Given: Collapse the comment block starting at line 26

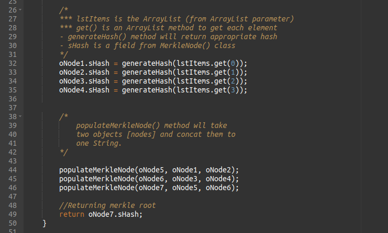Looking at the screenshot, I should point(20,10).
